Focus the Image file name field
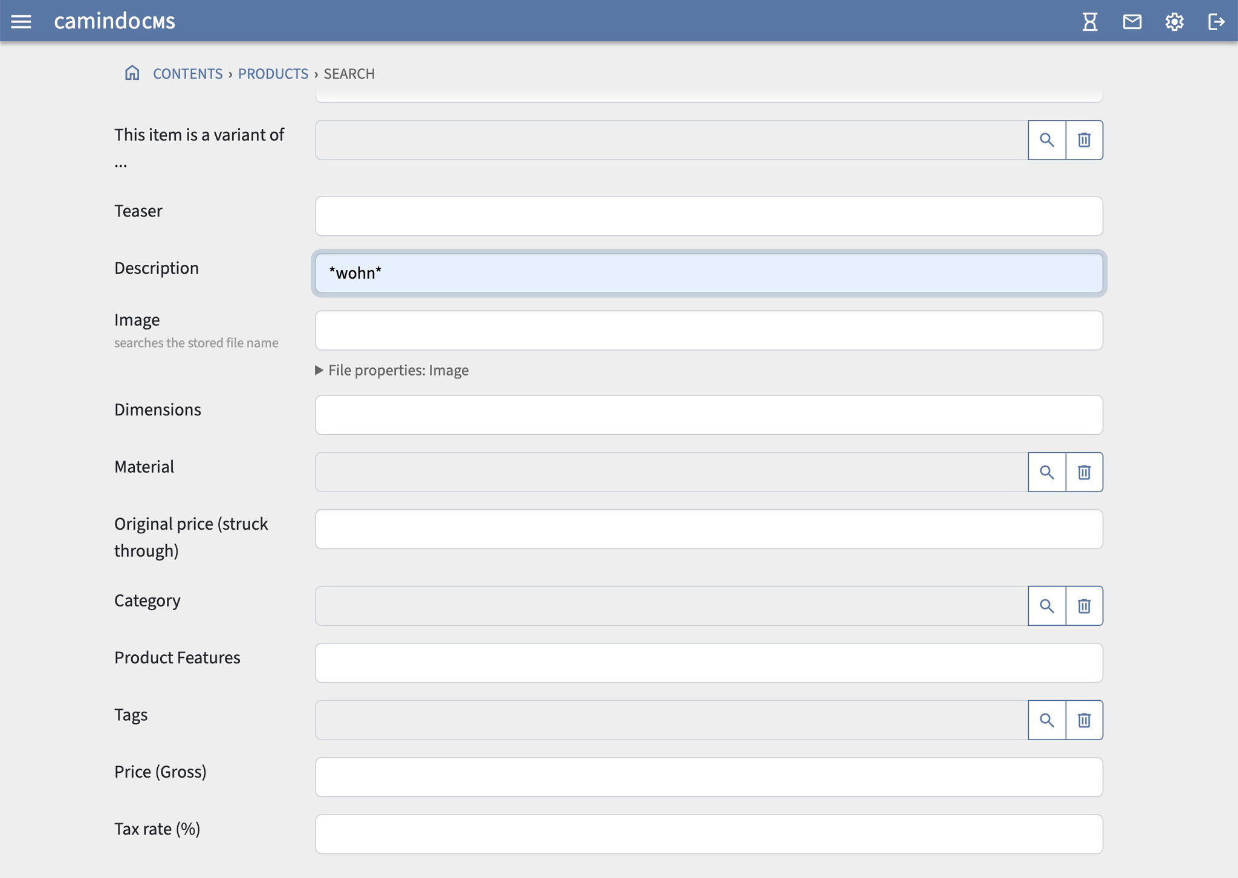Screen dimensions: 1238x878 [x=708, y=330]
